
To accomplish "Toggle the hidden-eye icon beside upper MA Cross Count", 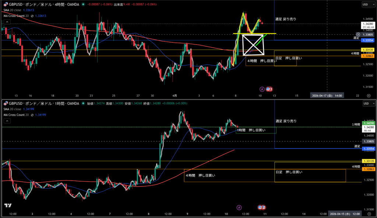I will pyautogui.click(x=32, y=16).
